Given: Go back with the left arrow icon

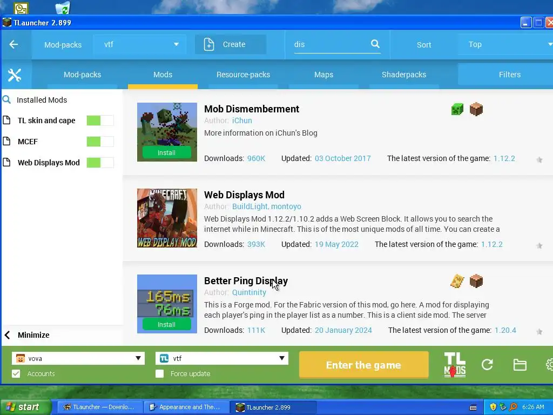Looking at the screenshot, I should 14,44.
